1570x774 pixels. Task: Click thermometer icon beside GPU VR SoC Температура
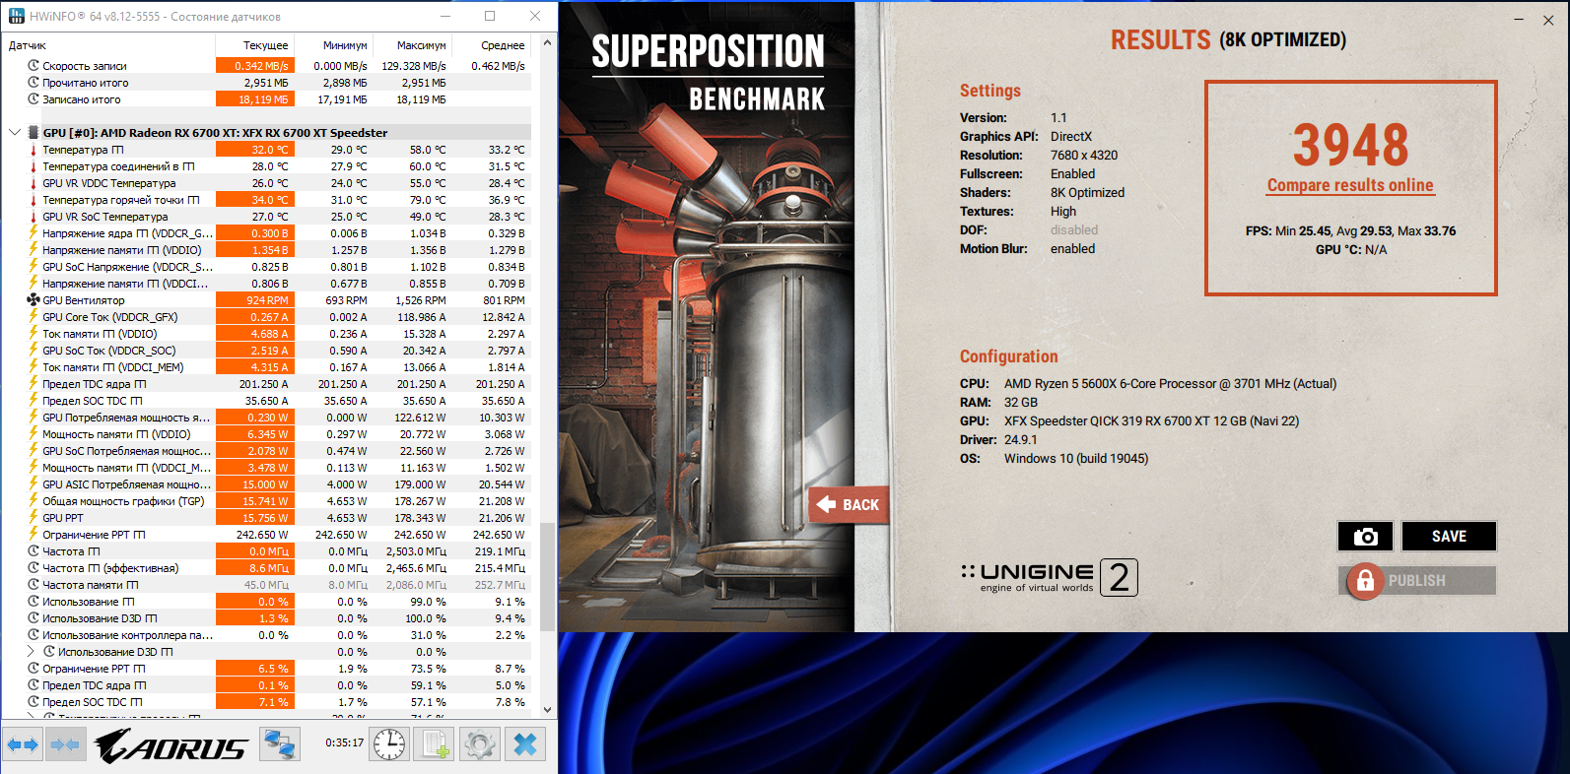pyautogui.click(x=34, y=217)
